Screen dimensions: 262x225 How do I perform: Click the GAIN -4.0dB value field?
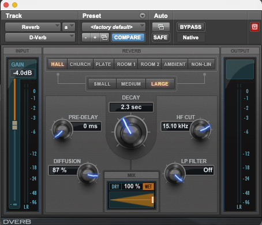click(x=23, y=73)
